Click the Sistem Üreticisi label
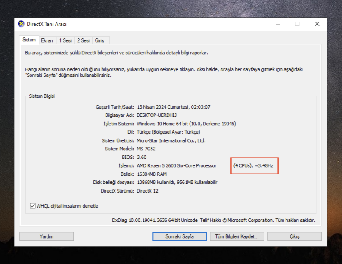This screenshot has height=264, width=342. pyautogui.click(x=118, y=140)
